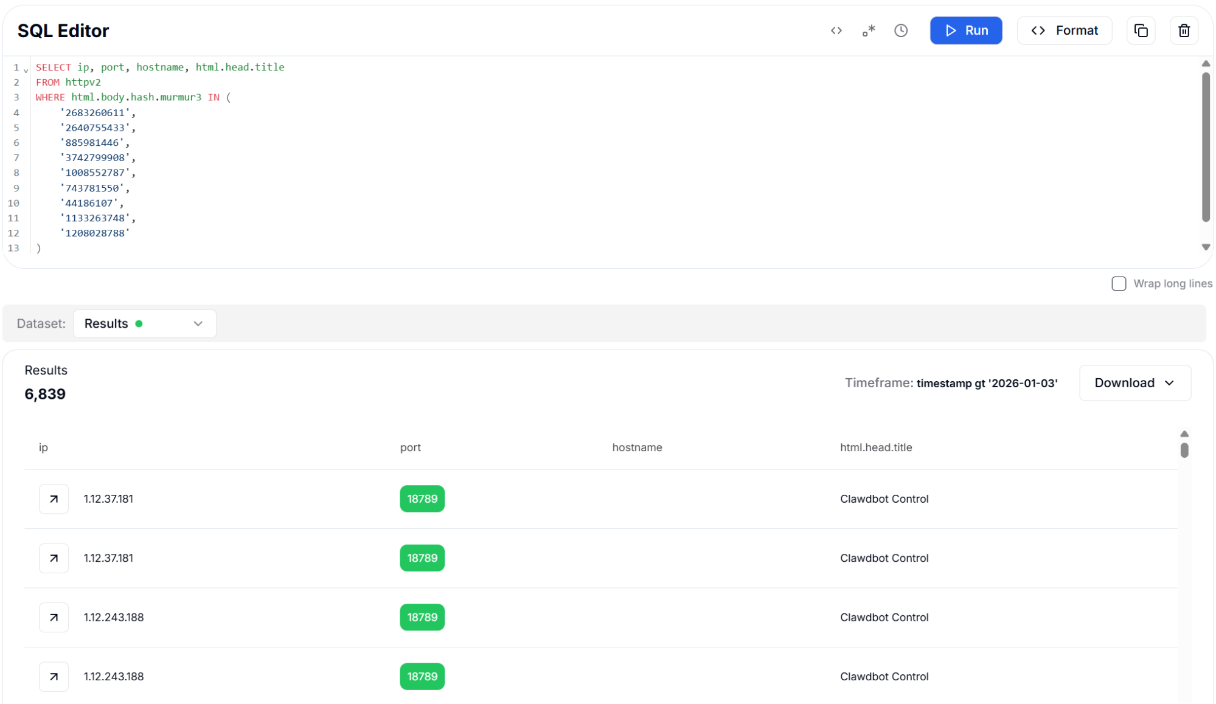Expand the Download dropdown menu
The height and width of the screenshot is (704, 1216).
point(1134,383)
